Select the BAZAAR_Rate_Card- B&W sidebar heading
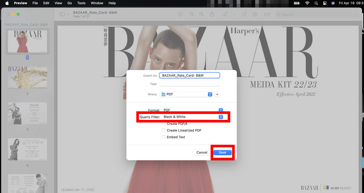 [26, 24]
